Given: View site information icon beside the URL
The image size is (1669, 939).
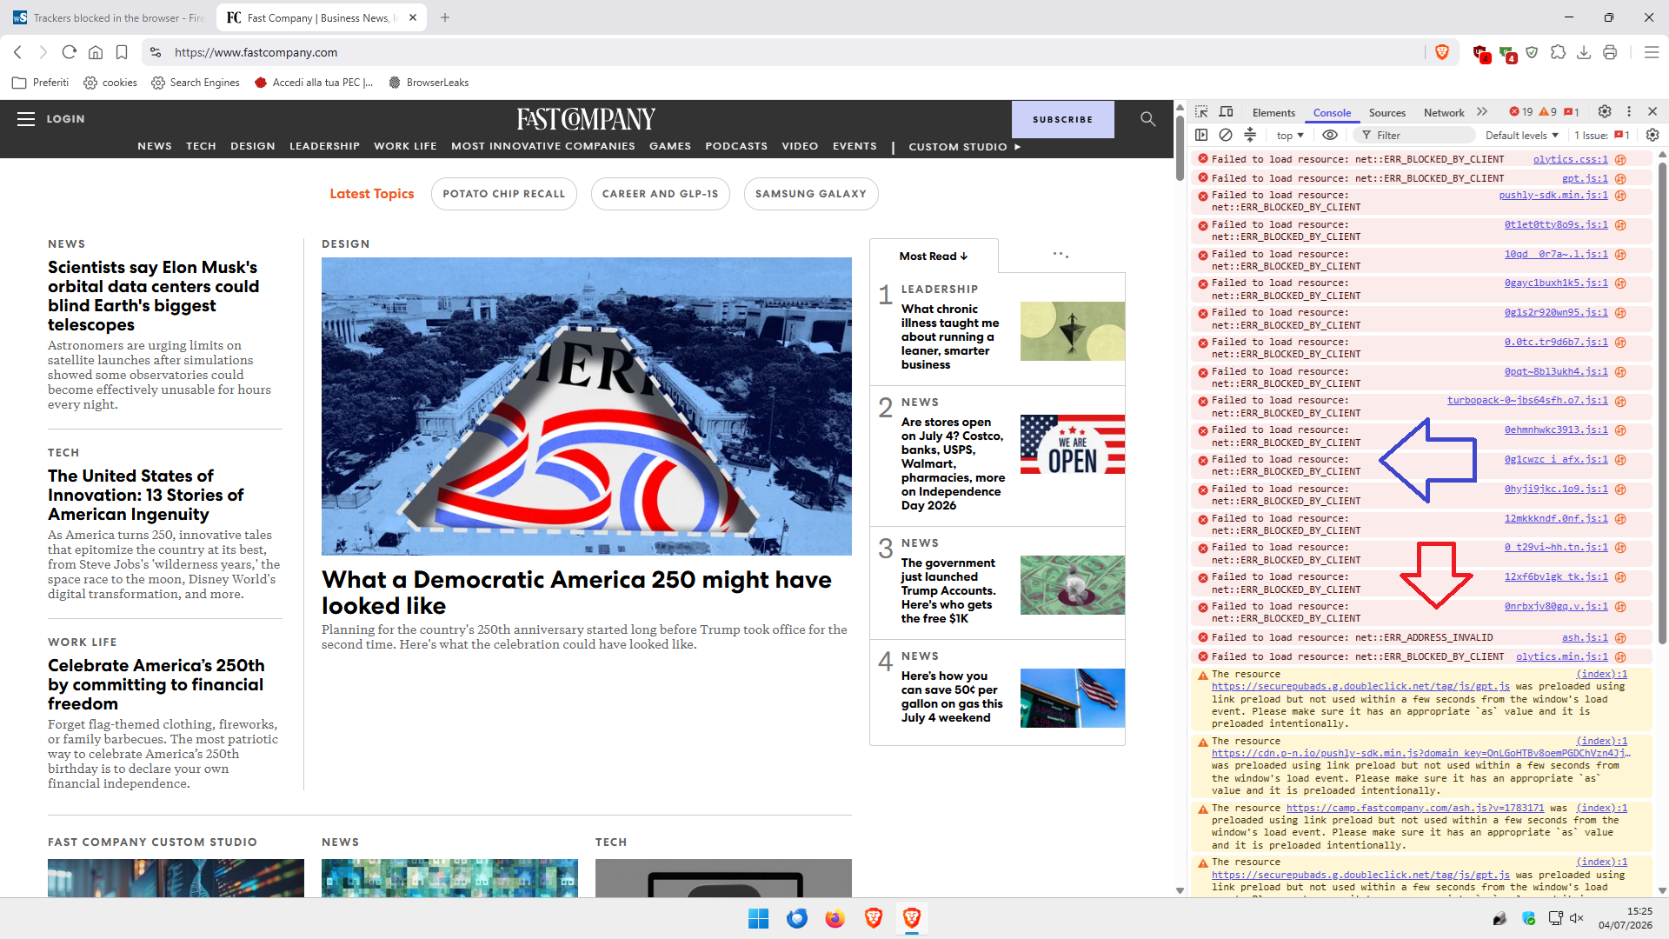Looking at the screenshot, I should (155, 52).
